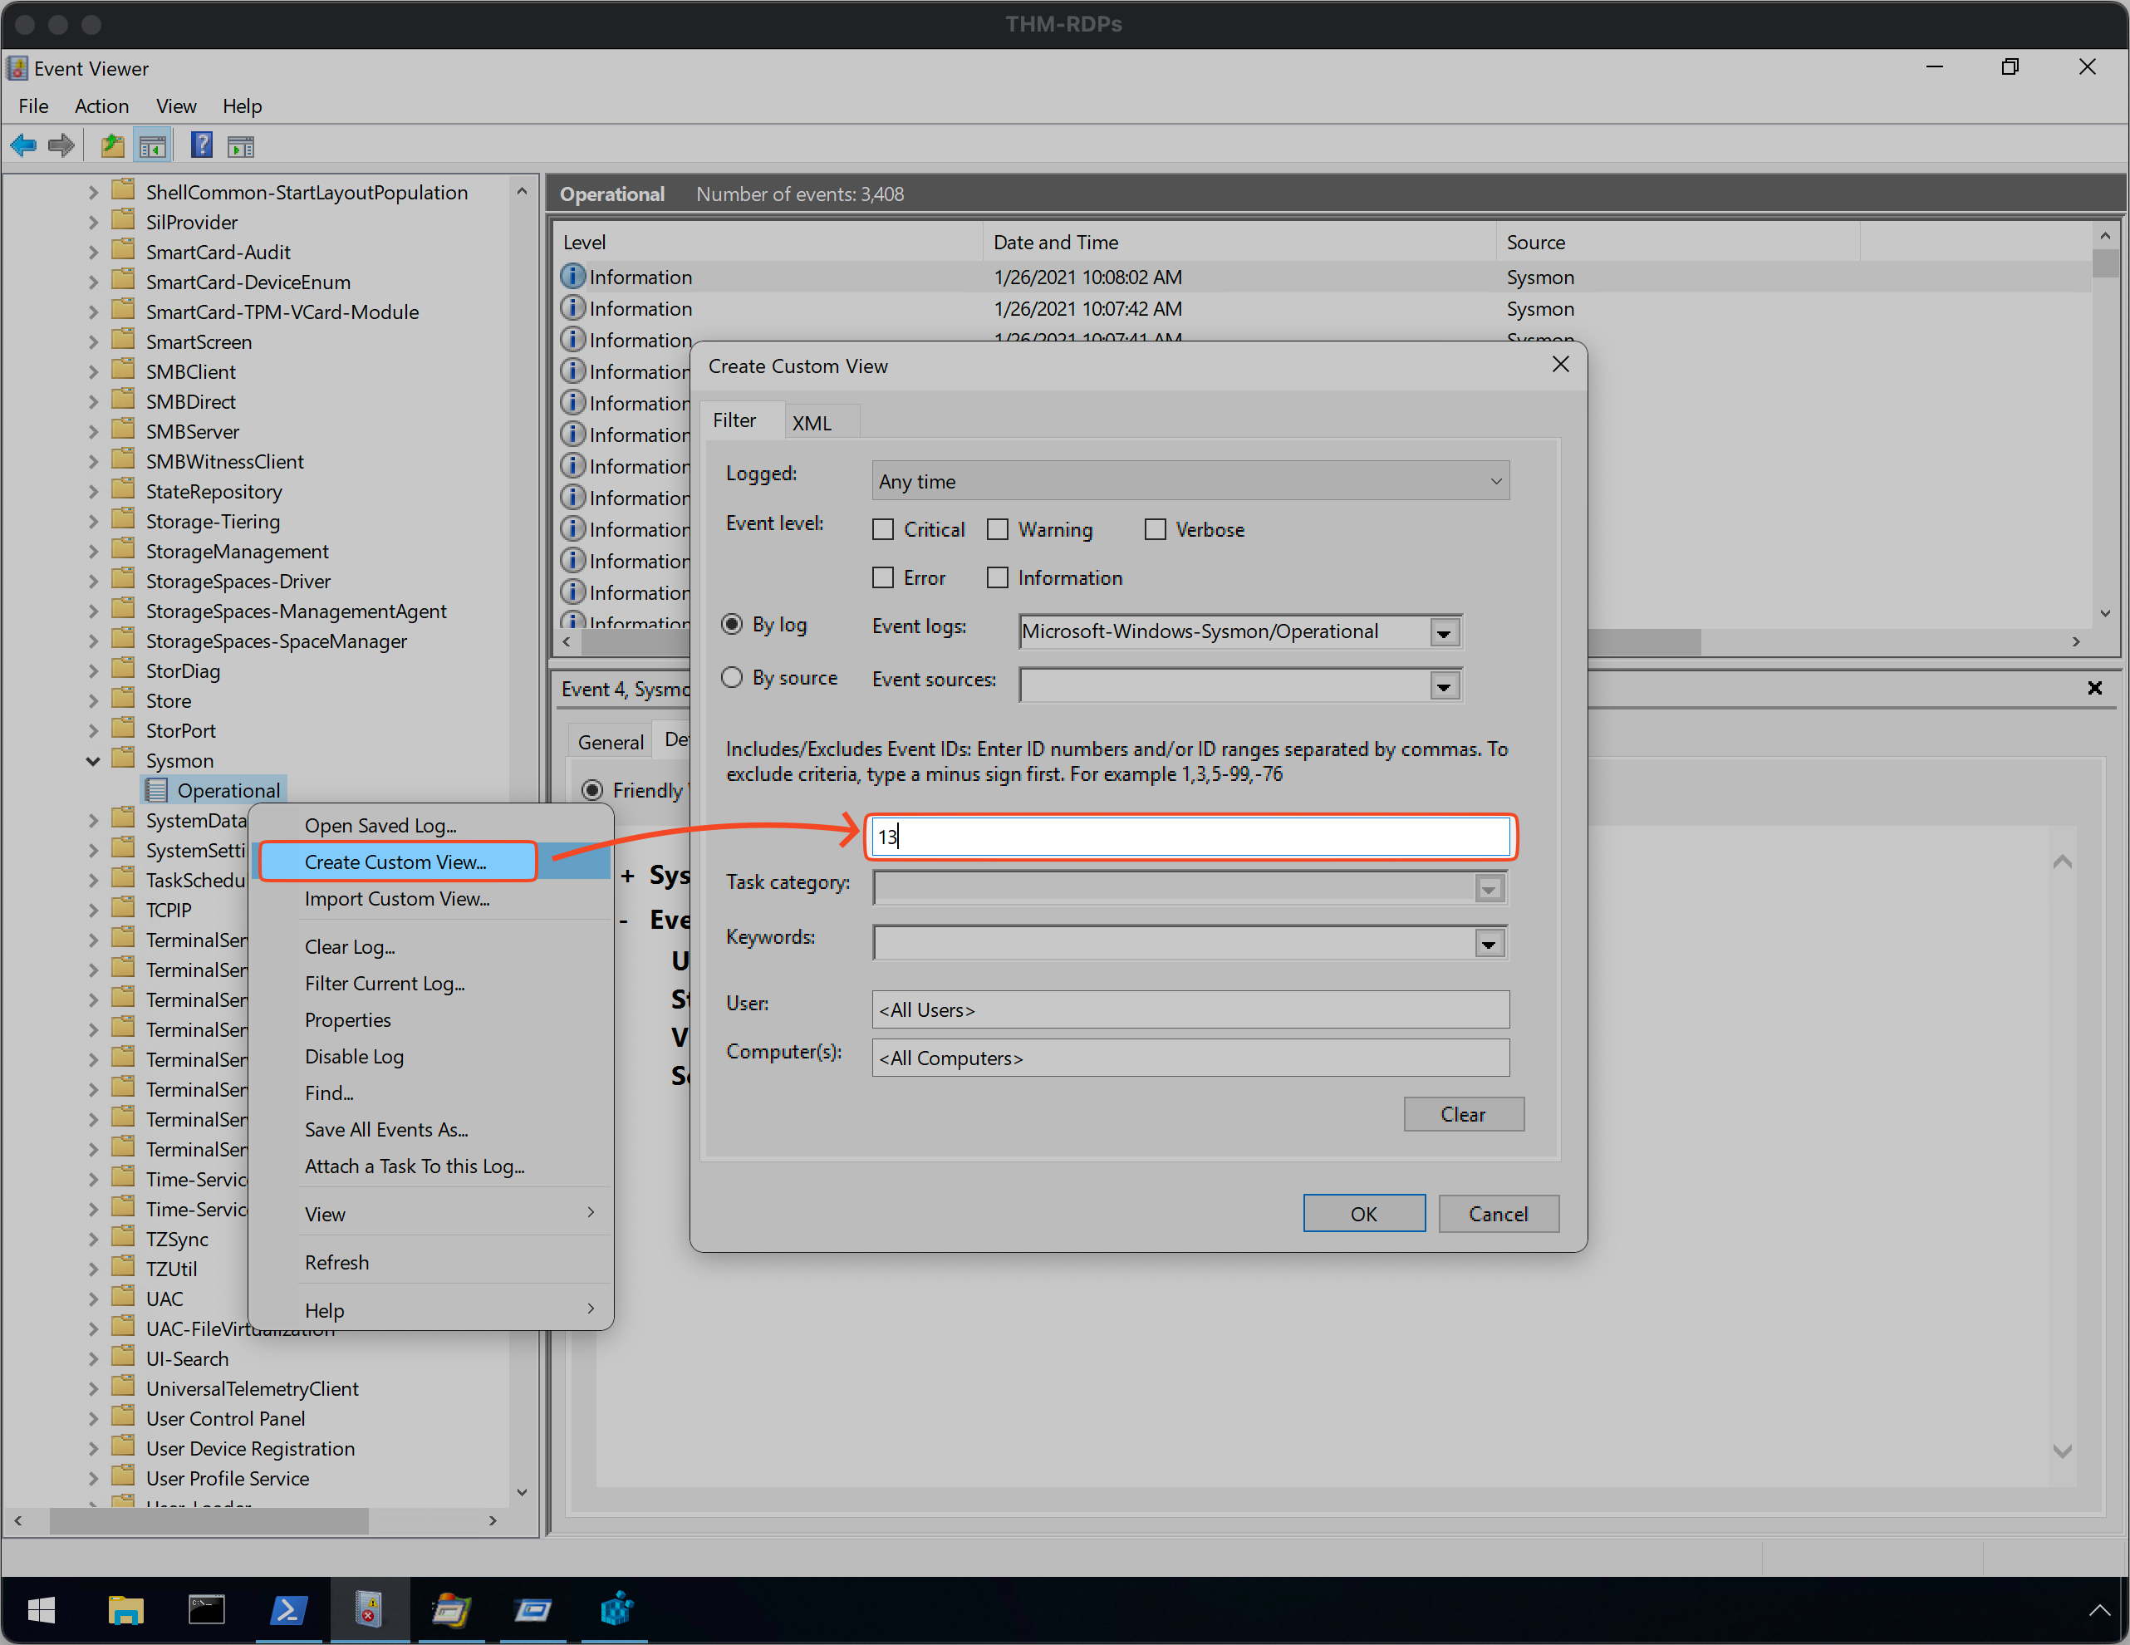
Task: Expand the SmartCard-Audit tree node
Action: [93, 252]
